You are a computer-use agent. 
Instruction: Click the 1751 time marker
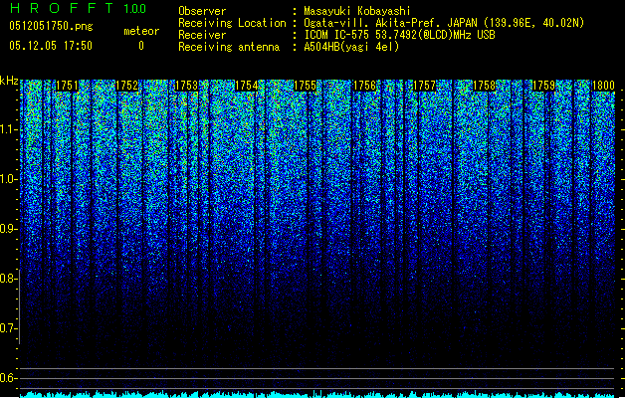click(x=67, y=86)
